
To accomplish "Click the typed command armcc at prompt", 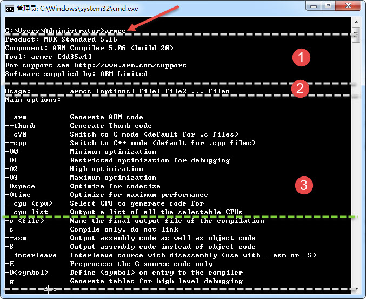I will (x=115, y=31).
